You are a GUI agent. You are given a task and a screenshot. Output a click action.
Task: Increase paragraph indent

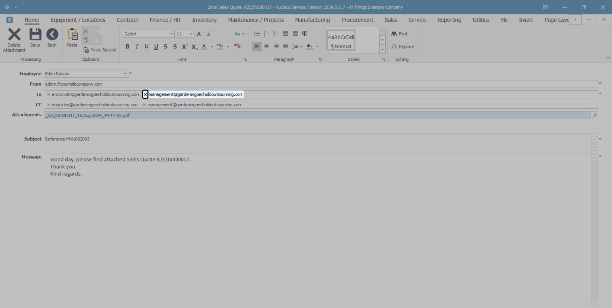tap(295, 34)
